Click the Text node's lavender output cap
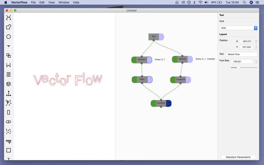Screen dimensions: 264x165 coord(161,37)
